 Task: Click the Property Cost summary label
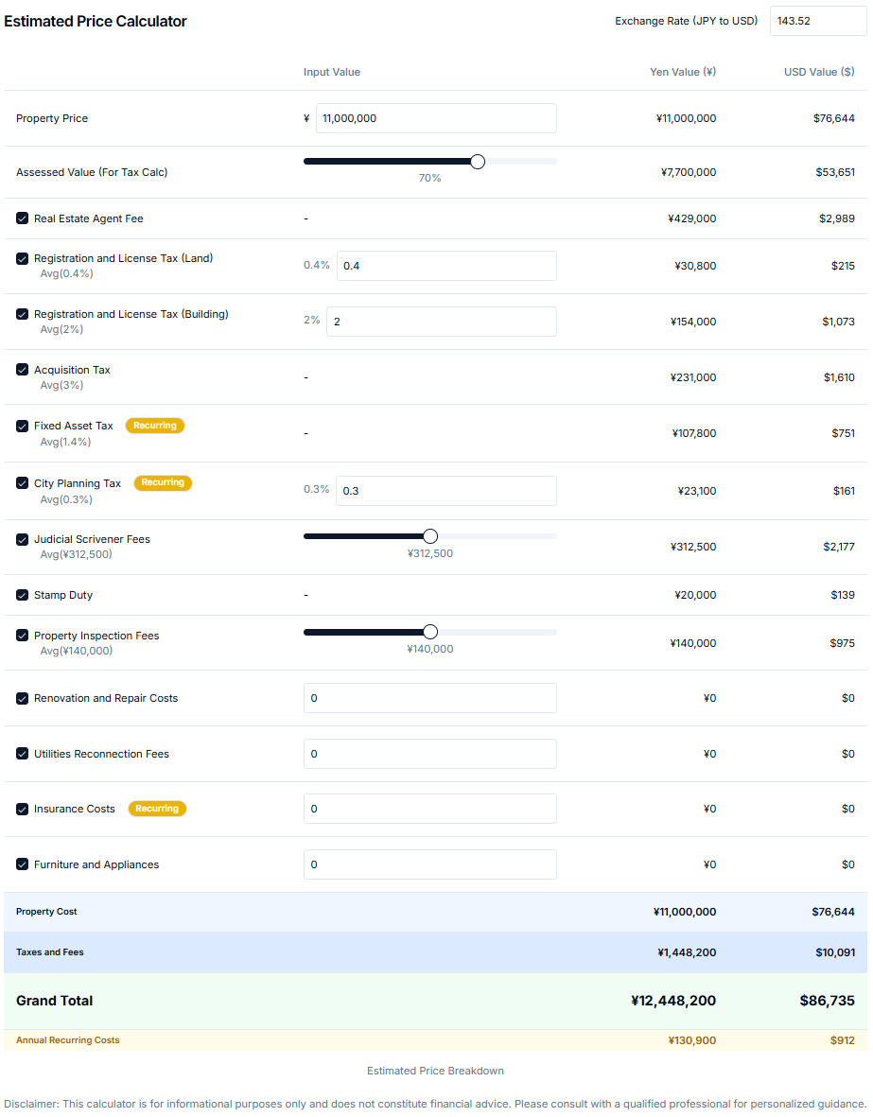coord(46,911)
